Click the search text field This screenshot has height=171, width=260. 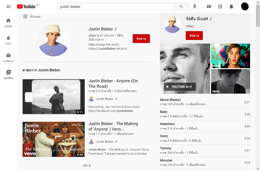[116, 6]
